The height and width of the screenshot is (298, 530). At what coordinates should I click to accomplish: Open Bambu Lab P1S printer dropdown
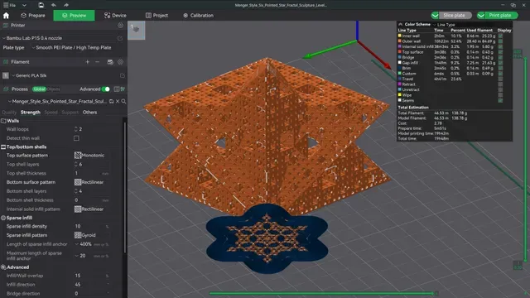pyautogui.click(x=60, y=38)
